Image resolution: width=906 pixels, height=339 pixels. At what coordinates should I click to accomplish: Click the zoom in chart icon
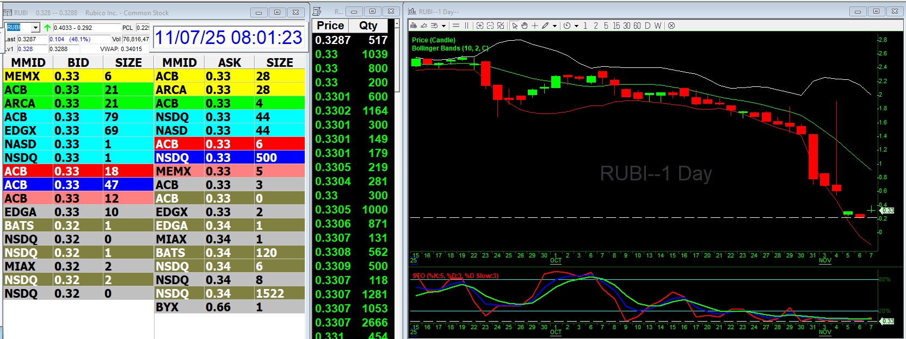479,26
